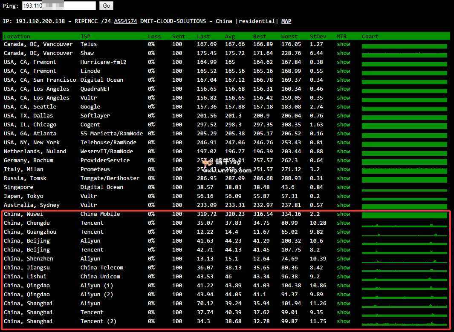Viewport: 454px width, 332px height.
Task: Open the MAP link
Action: 286,21
